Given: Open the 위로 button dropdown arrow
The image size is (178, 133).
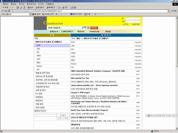Looking at the screenshot, I should pos(92,14).
